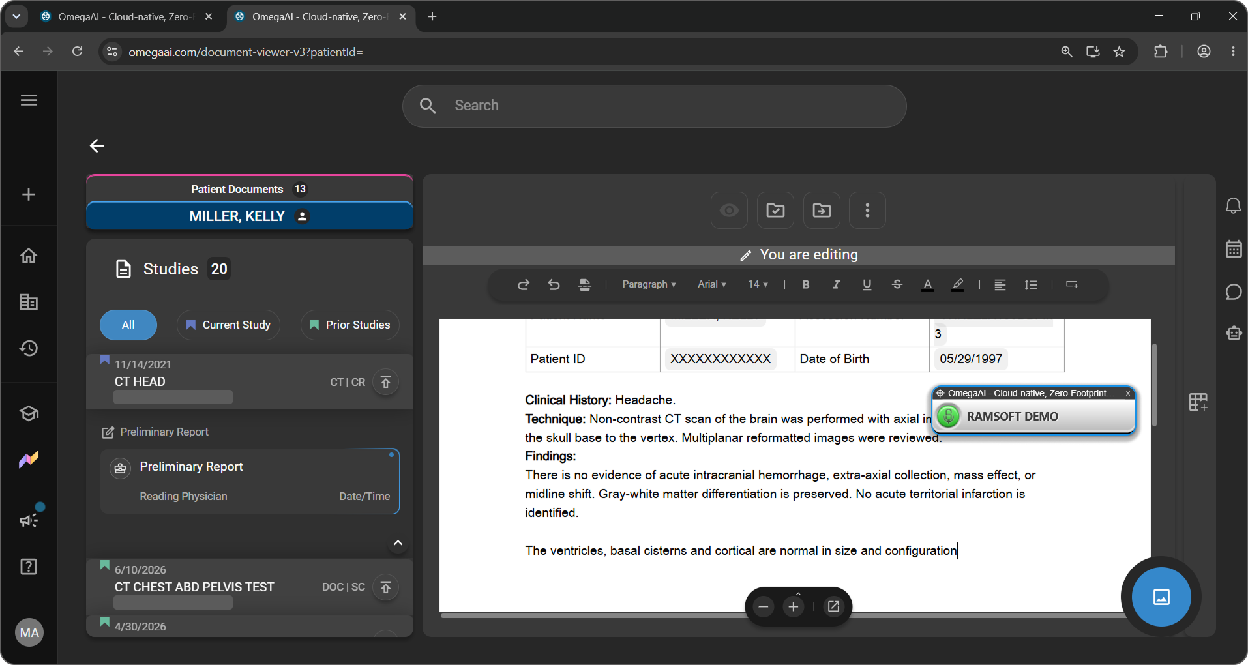Zoom out the document with minus button
Viewport: 1248px width, 665px height.
(763, 607)
